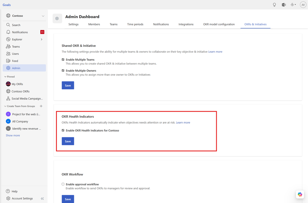Open the Outlook app icon in header
The height and width of the screenshot is (203, 308).
284,5
